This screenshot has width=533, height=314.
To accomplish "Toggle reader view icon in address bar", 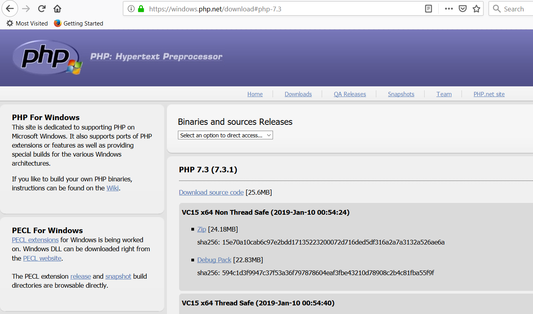I will pyautogui.click(x=429, y=9).
